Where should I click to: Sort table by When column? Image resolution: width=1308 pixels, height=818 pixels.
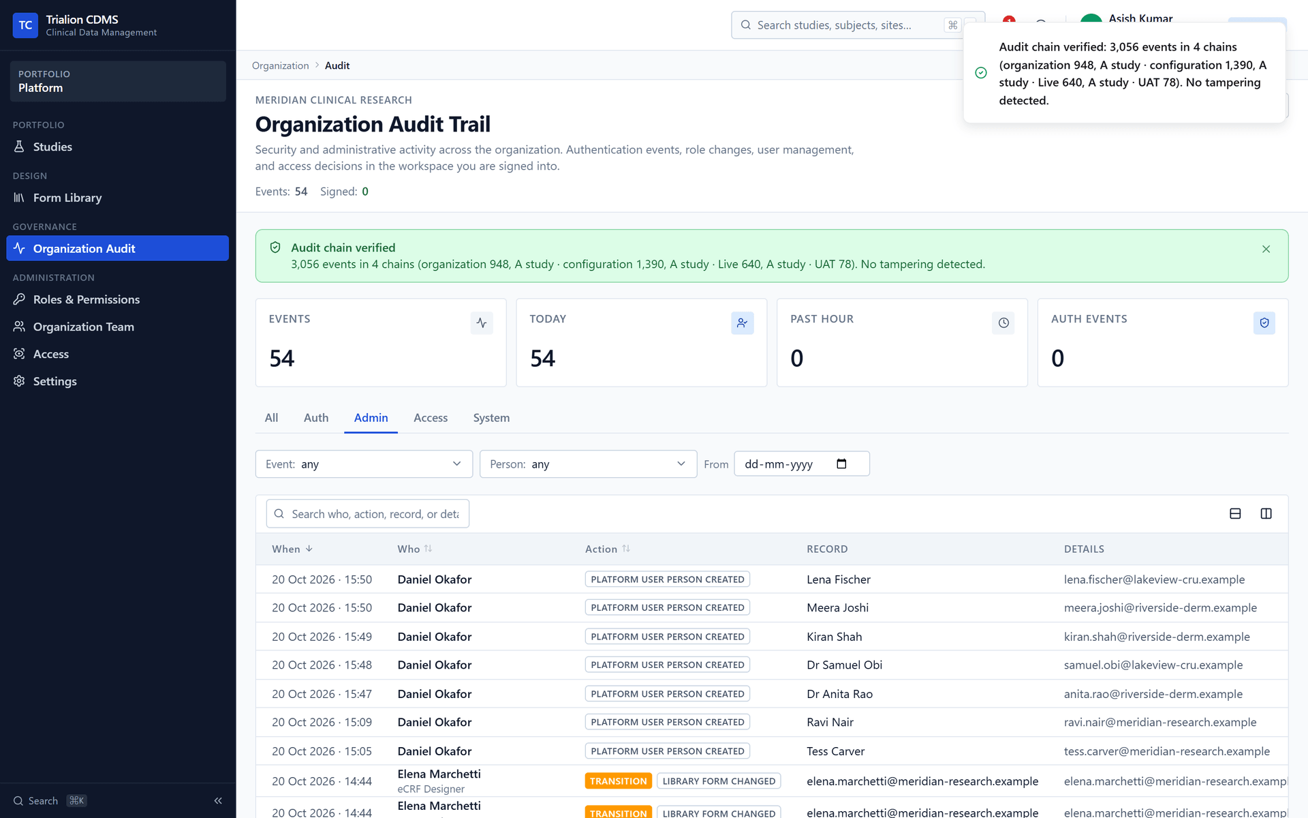point(292,549)
